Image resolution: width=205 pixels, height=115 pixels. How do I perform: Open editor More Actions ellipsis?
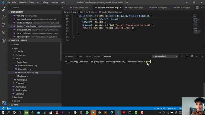[202, 8]
